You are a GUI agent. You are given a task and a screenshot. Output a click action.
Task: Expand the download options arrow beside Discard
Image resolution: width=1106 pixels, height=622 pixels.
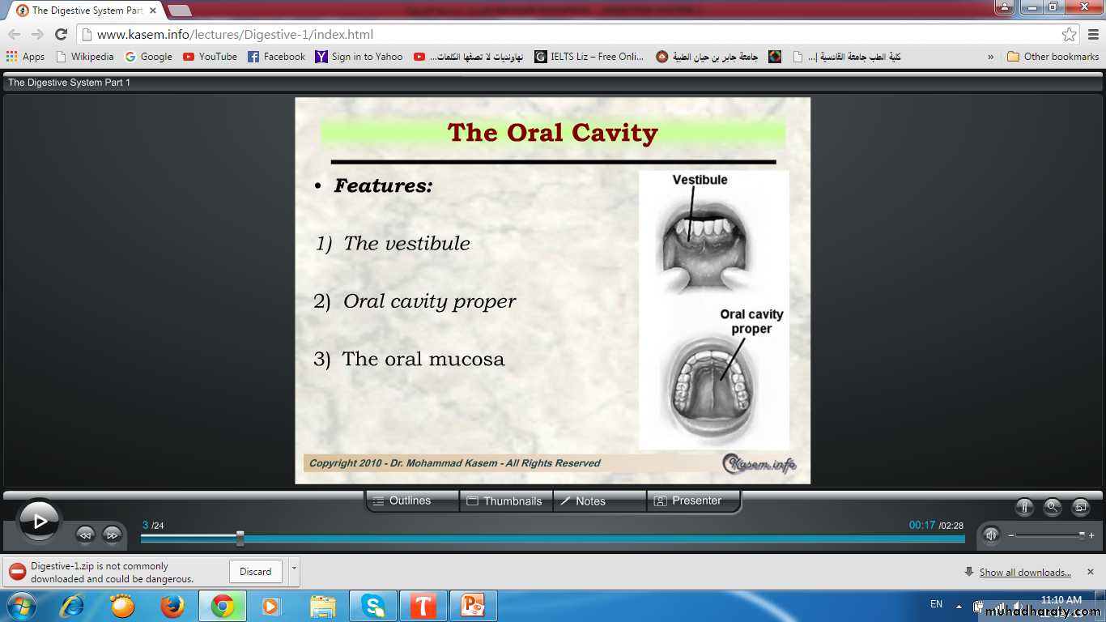[x=294, y=571]
